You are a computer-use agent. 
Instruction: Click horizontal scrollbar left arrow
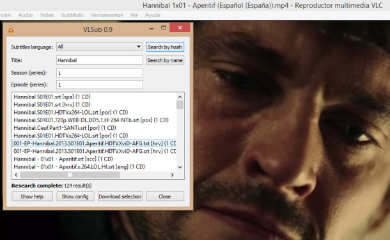pyautogui.click(x=16, y=175)
